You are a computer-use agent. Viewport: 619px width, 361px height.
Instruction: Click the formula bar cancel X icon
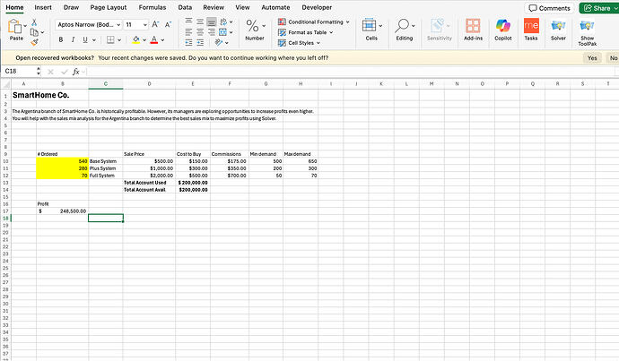(50, 72)
